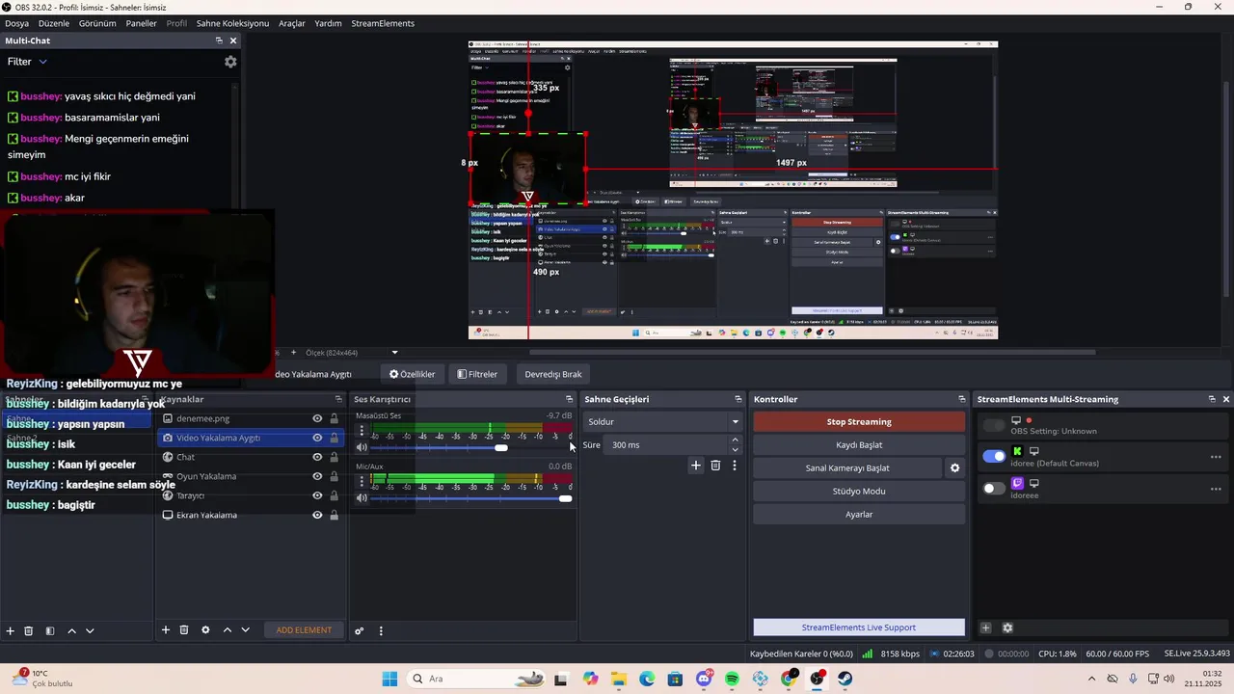
Task: Open the Görünüm menu
Action: 97,23
